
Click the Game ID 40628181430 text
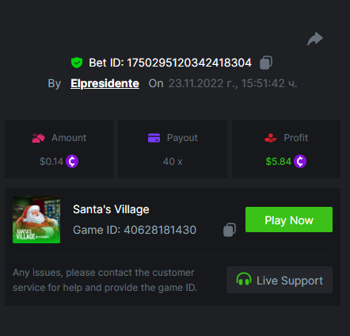[135, 230]
